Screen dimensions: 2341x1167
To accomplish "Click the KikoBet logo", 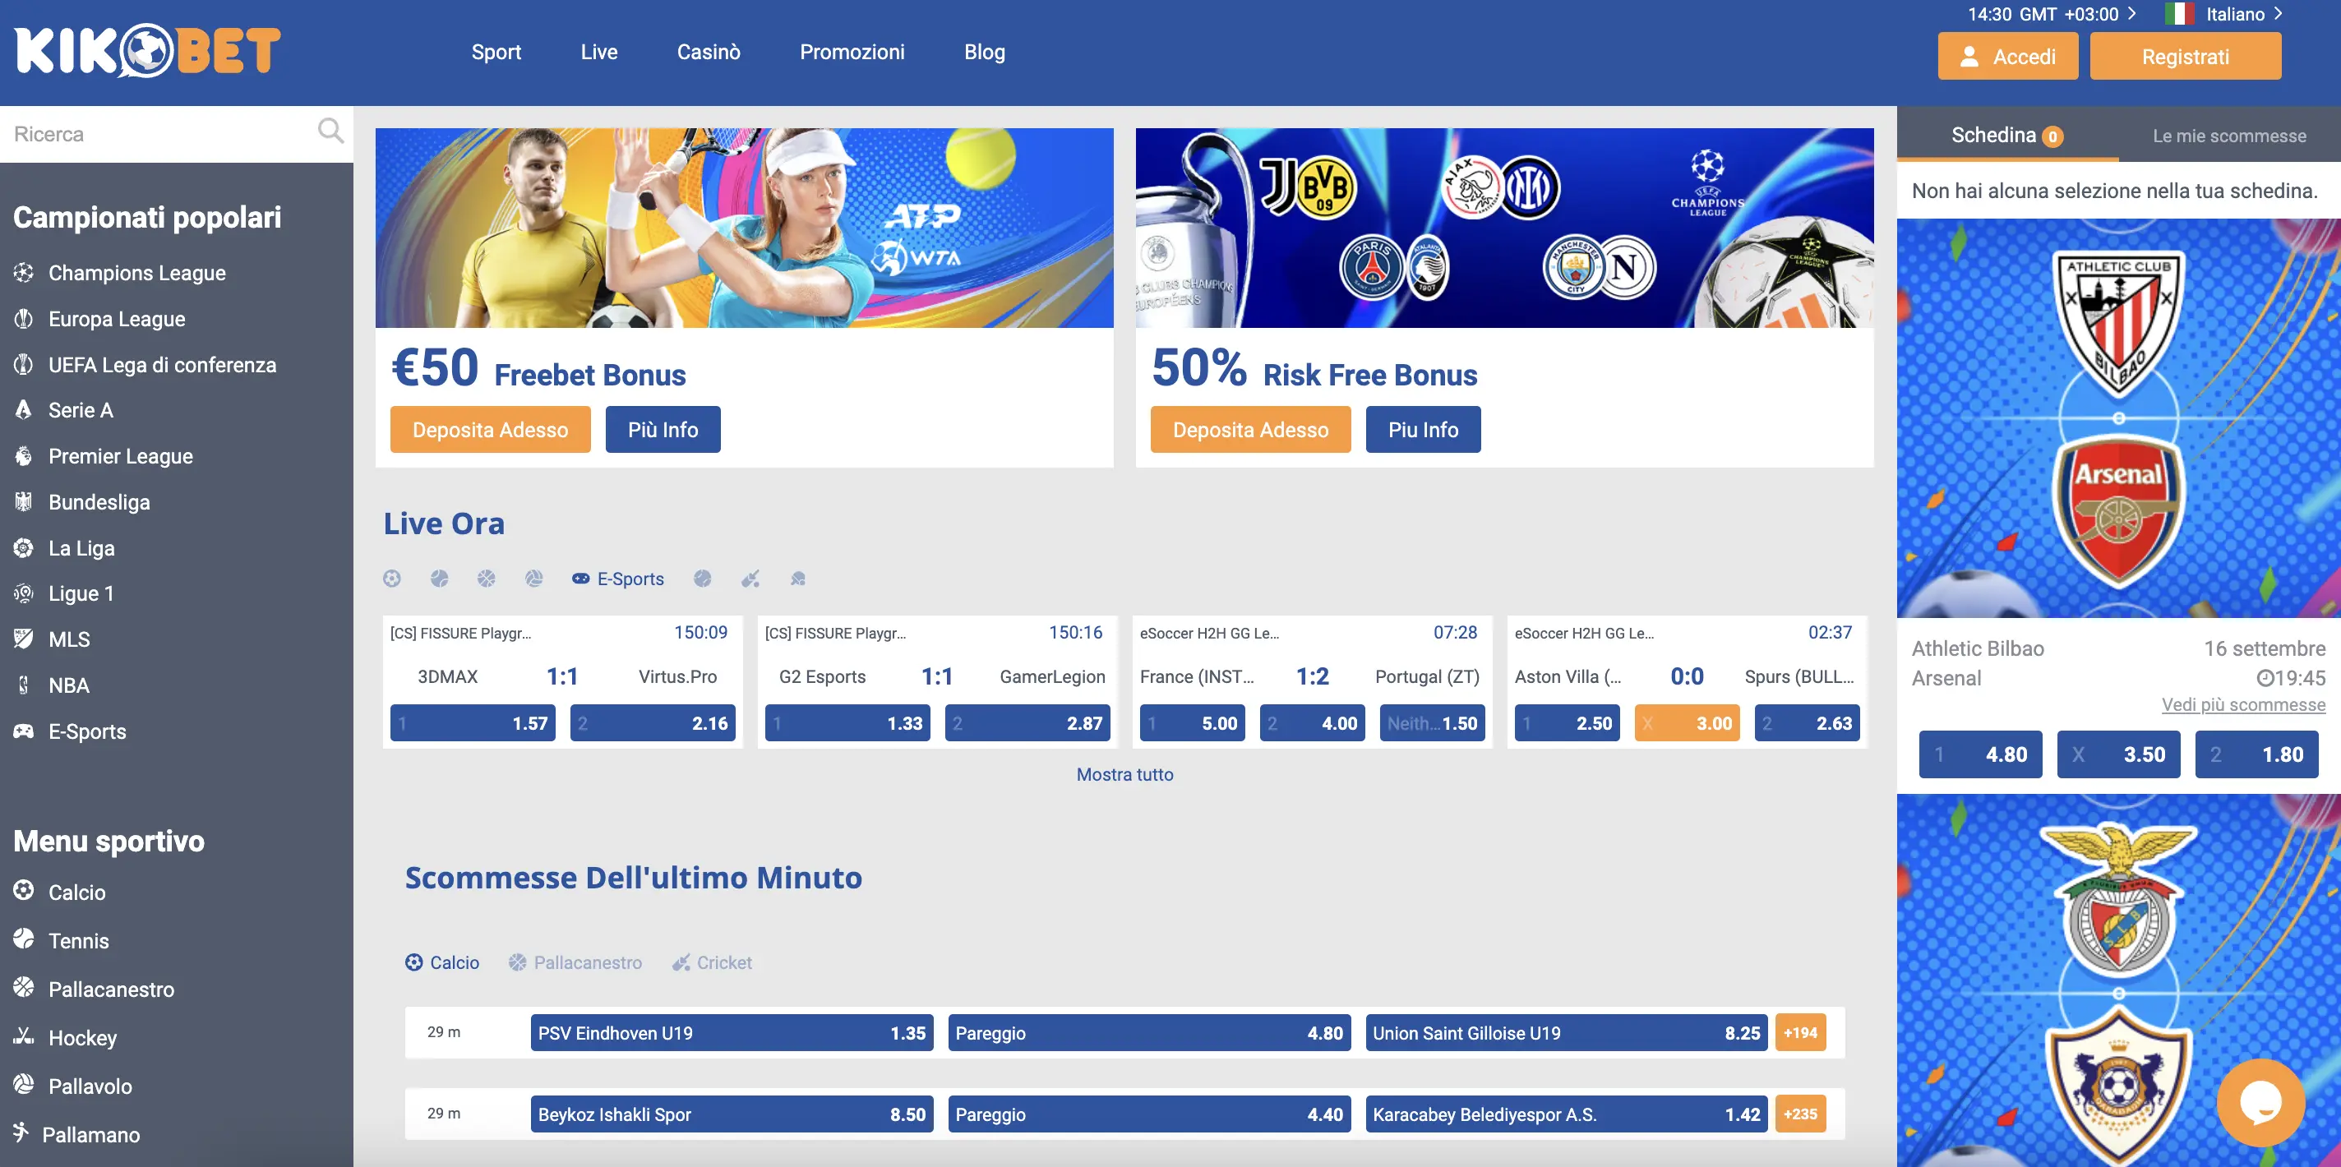I will click(x=147, y=52).
